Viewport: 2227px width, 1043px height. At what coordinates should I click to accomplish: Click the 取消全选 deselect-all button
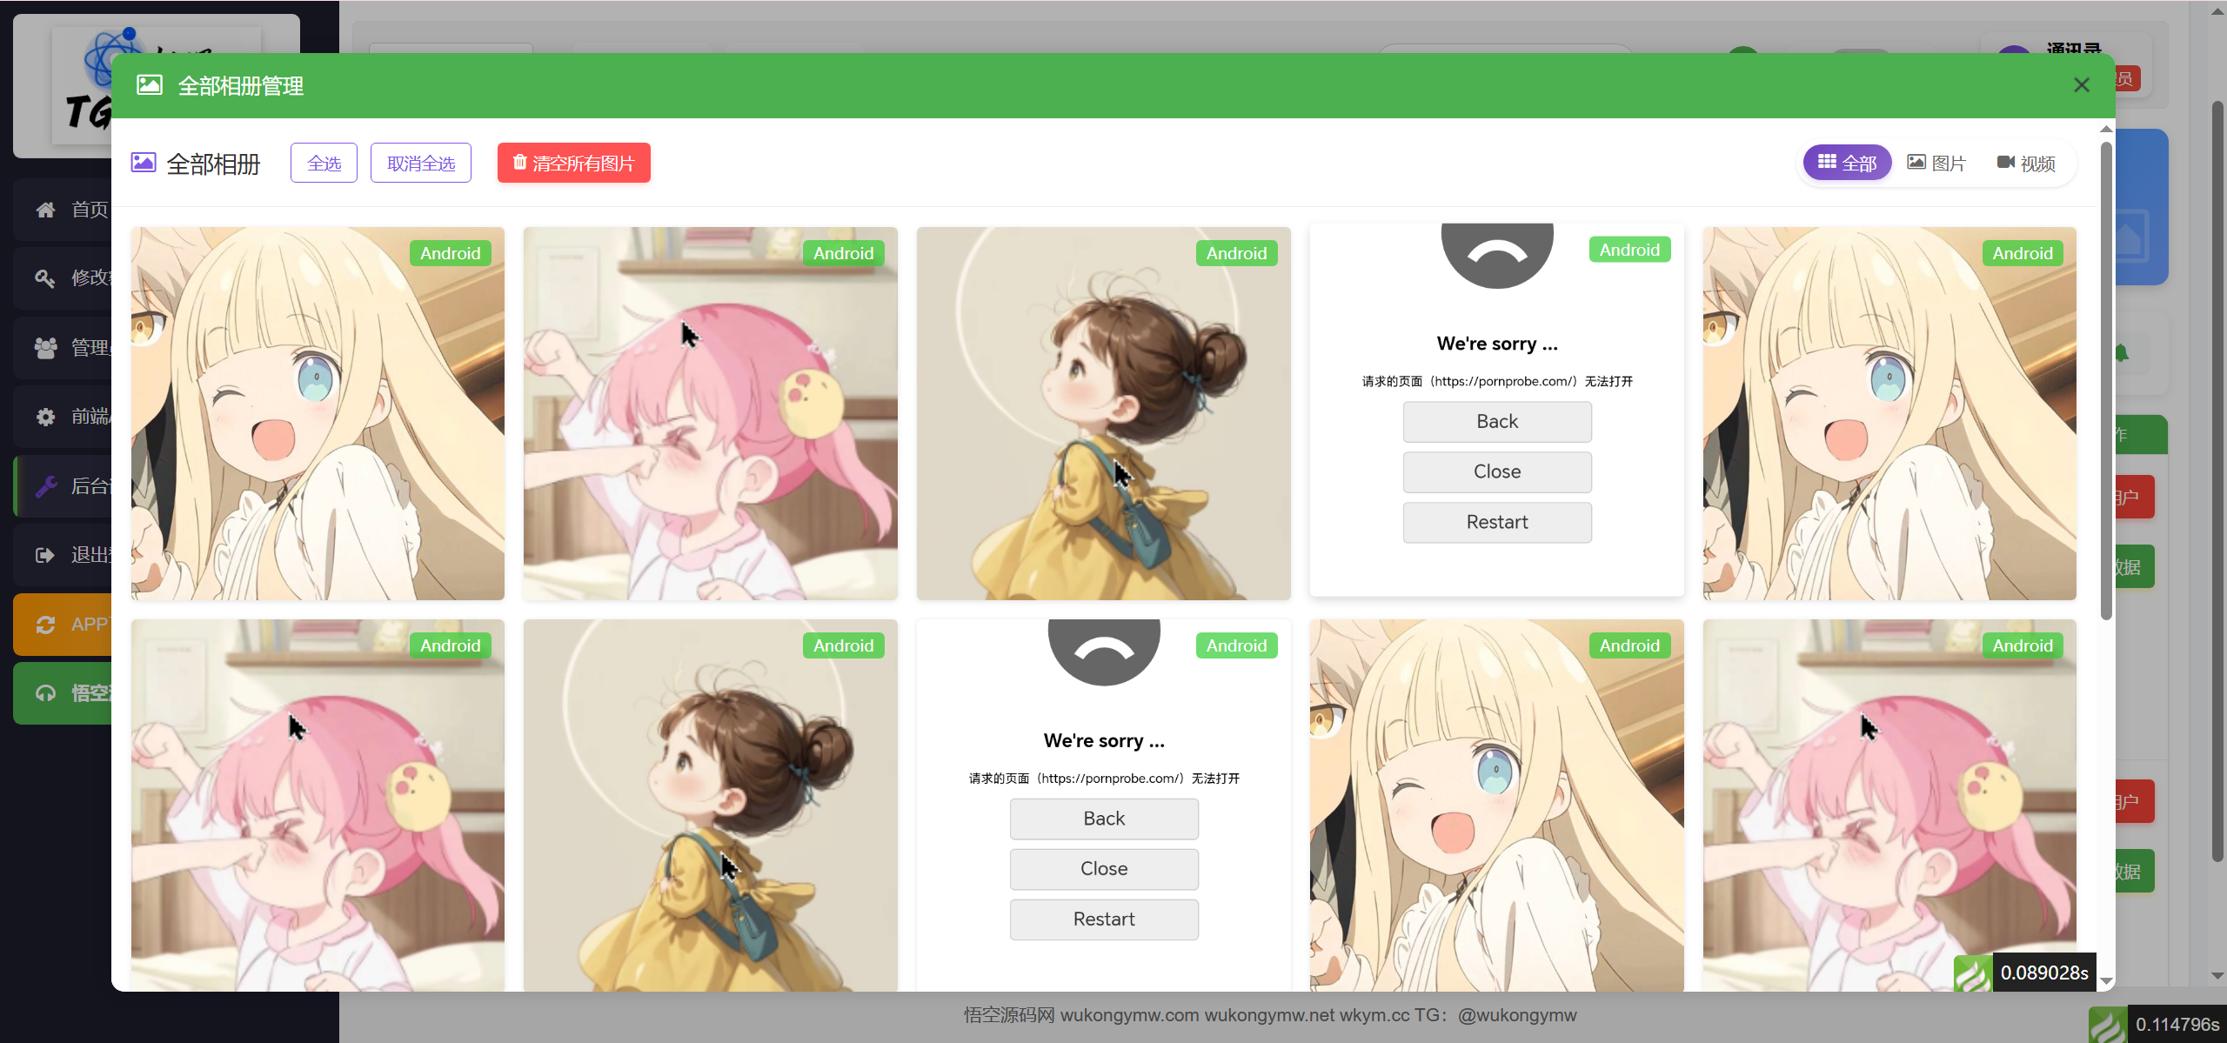pos(421,163)
